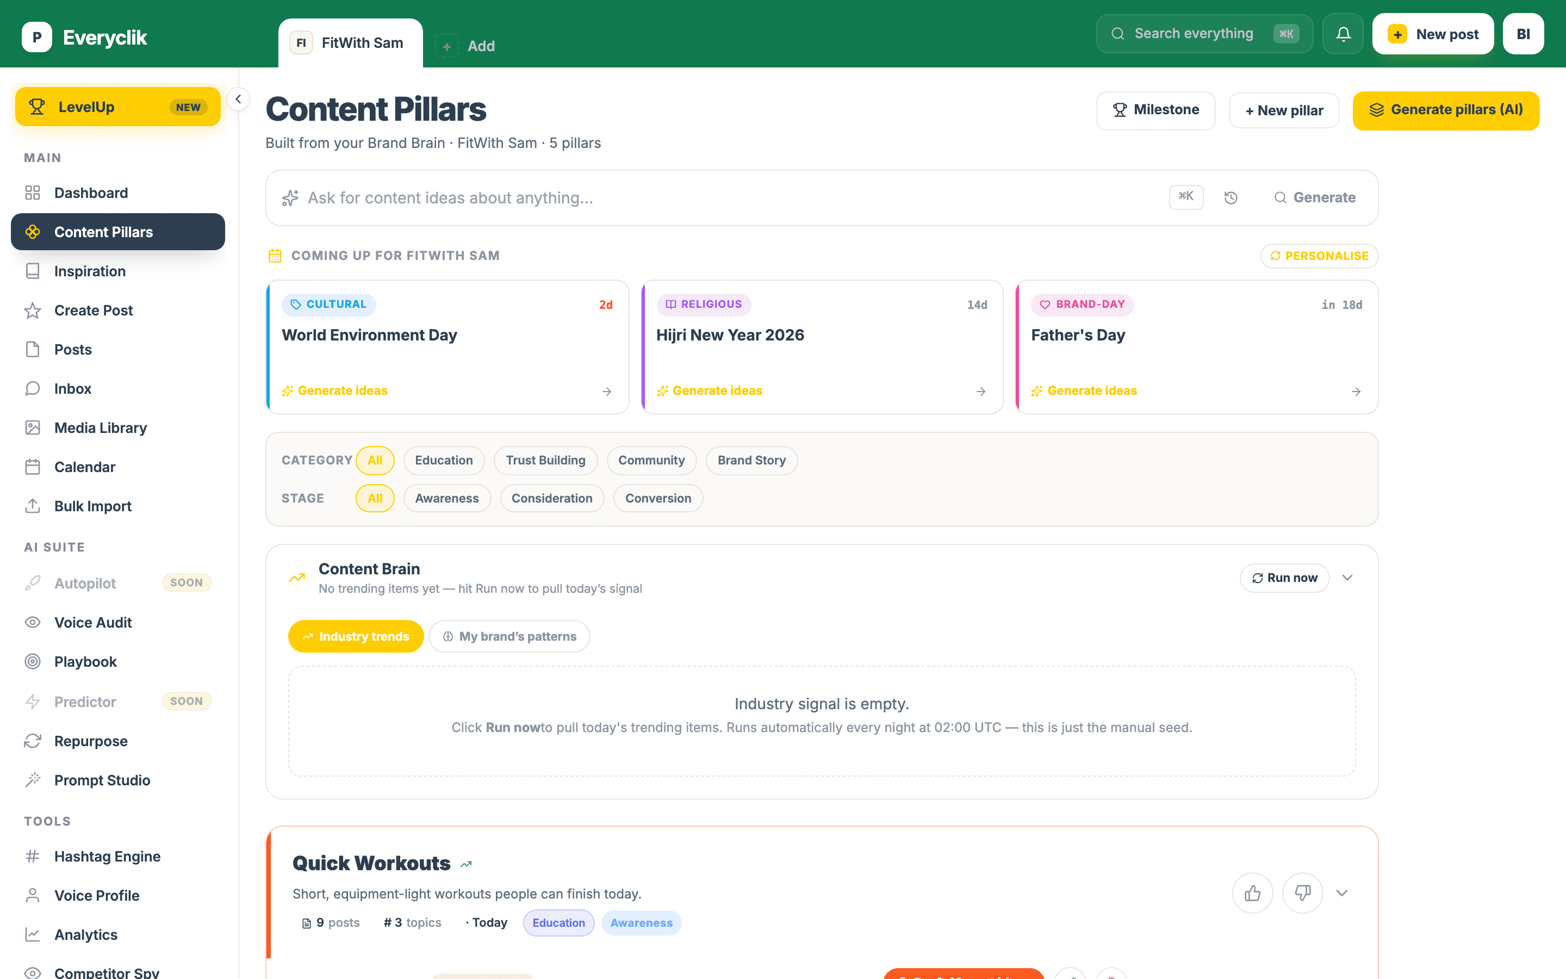Expand the Quick Workouts pillar chevron
Viewport: 1566px width, 979px height.
[1342, 894]
